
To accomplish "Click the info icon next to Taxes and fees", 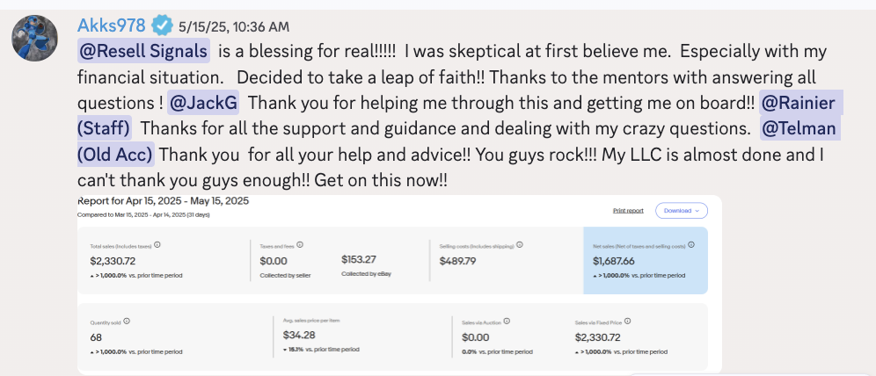I will point(301,245).
